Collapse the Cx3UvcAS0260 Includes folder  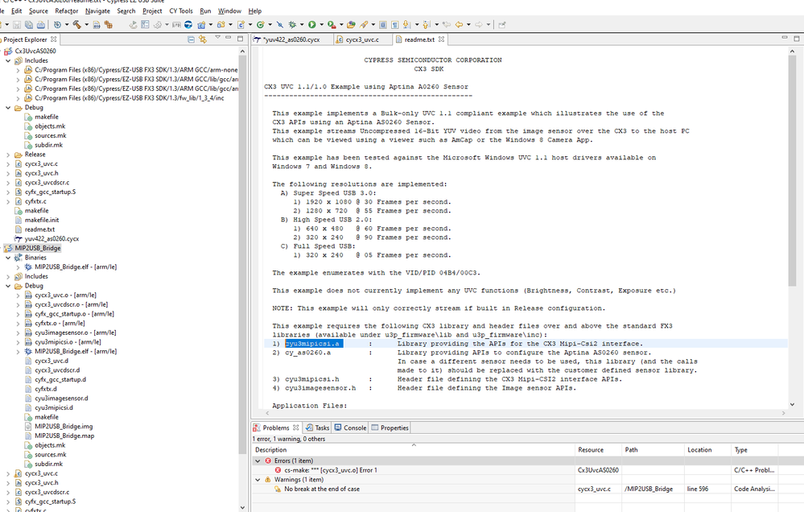click(8, 60)
